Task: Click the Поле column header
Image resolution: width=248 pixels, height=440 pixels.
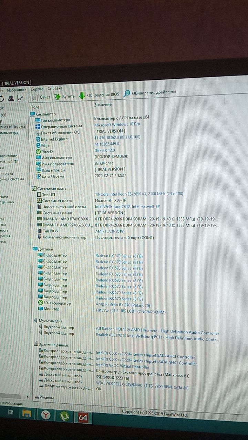Action: coord(35,108)
